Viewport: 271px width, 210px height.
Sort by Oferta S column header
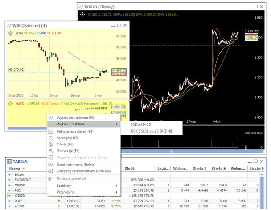219,169
